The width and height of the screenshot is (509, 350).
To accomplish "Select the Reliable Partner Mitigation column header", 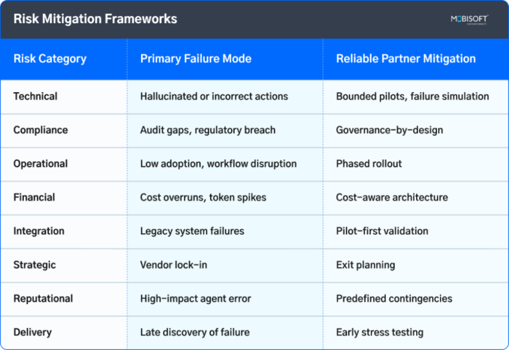I will point(406,59).
